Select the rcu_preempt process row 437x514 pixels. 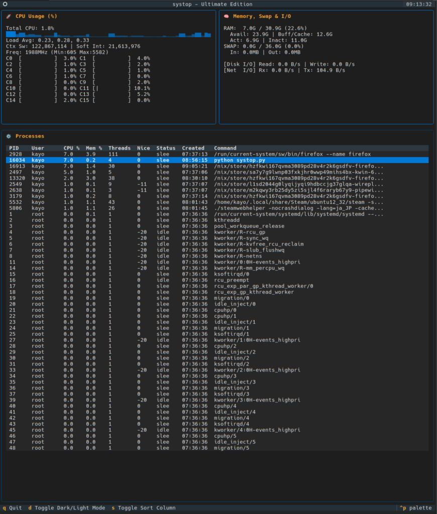[217, 280]
